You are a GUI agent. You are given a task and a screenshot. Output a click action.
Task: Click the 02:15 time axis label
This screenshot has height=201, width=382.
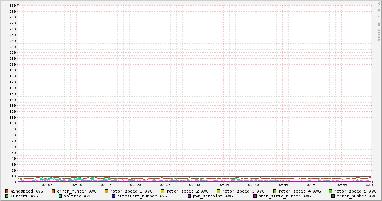pos(106,185)
